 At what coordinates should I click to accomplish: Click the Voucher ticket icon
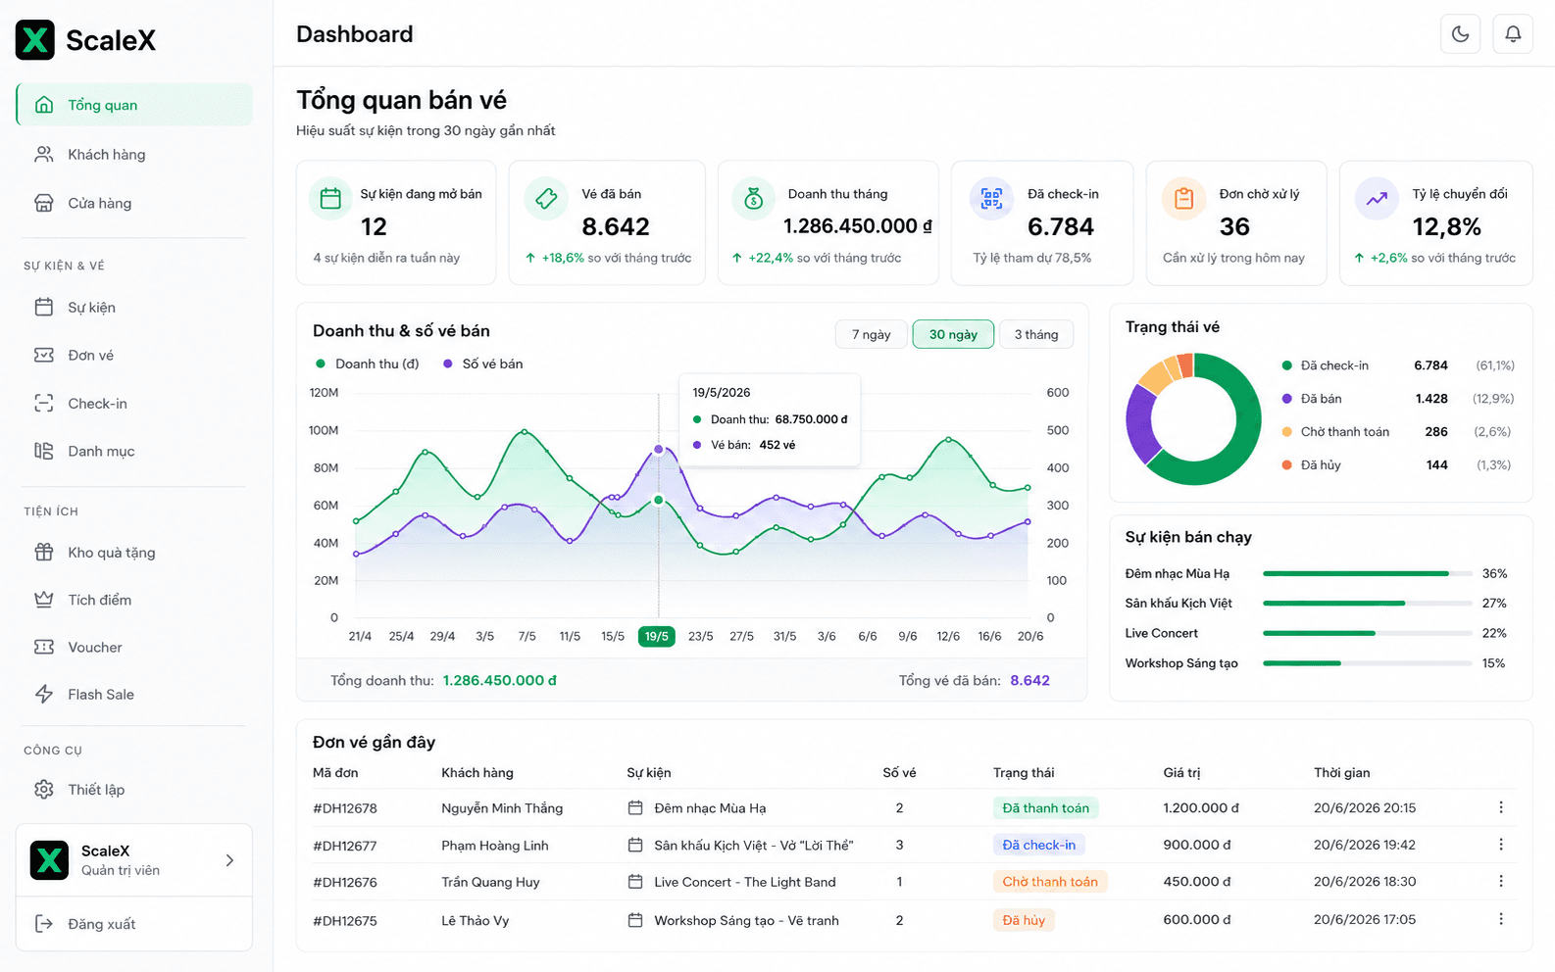44,647
